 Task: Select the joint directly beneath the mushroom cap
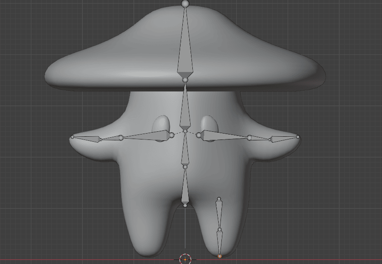(185, 80)
